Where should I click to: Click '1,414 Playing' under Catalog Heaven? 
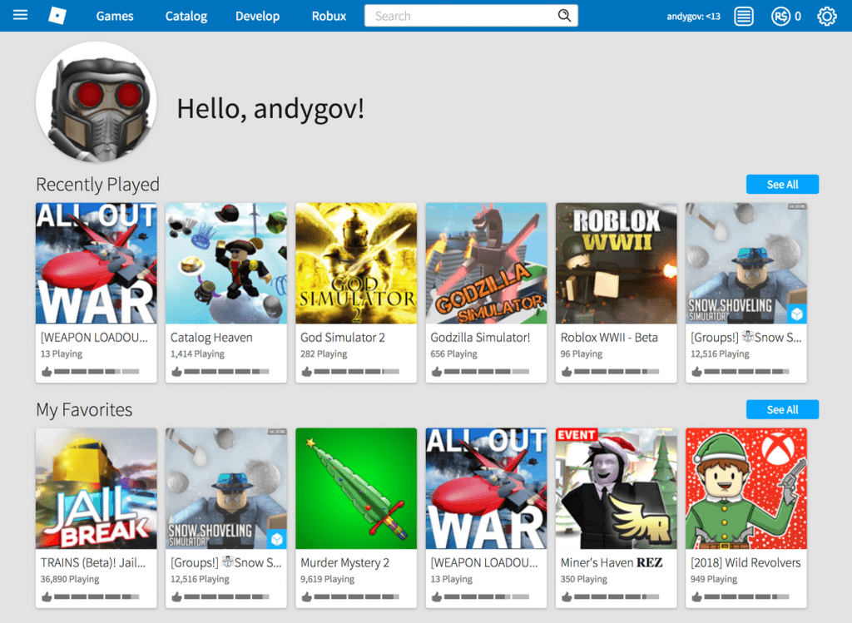coord(197,354)
